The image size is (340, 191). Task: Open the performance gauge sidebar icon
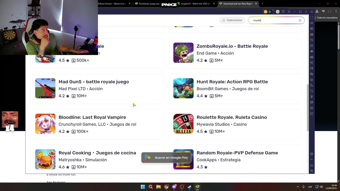pyautogui.click(x=312, y=108)
